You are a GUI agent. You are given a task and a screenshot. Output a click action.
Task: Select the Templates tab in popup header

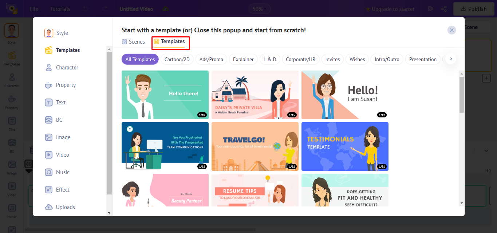tap(169, 42)
